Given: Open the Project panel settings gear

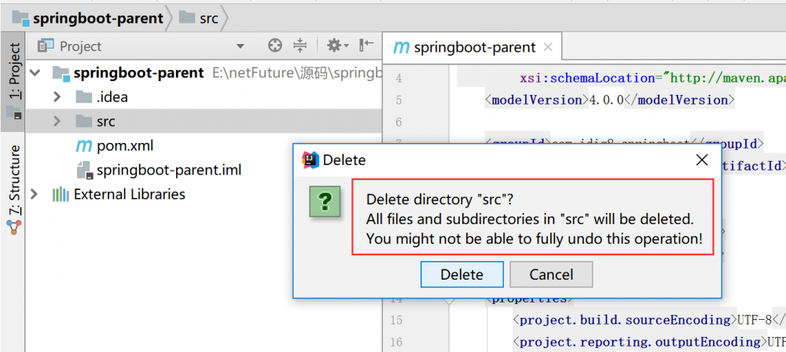Looking at the screenshot, I should click(x=334, y=46).
